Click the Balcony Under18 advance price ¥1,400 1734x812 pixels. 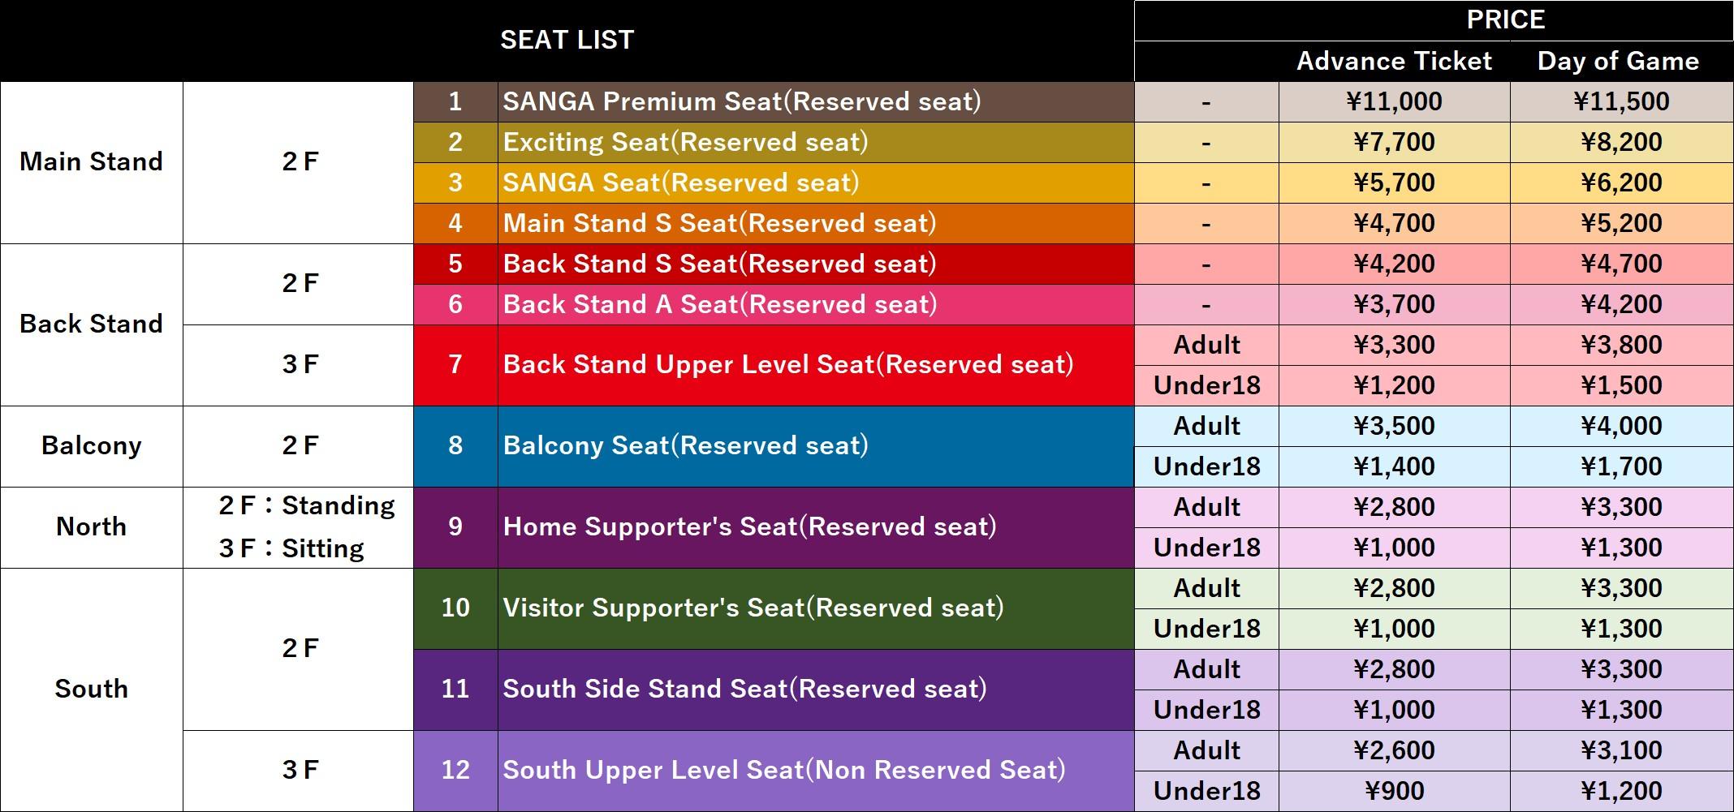pos(1394,466)
